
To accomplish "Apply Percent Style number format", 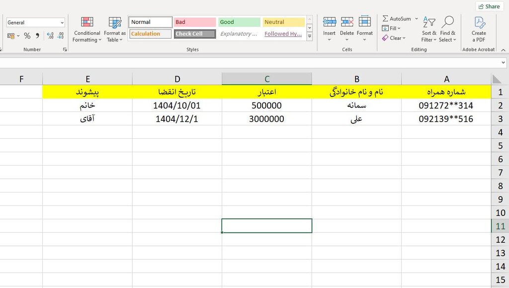I will coord(27,36).
